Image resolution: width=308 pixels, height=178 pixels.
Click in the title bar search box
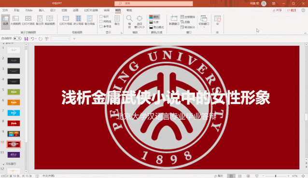pyautogui.click(x=154, y=3)
